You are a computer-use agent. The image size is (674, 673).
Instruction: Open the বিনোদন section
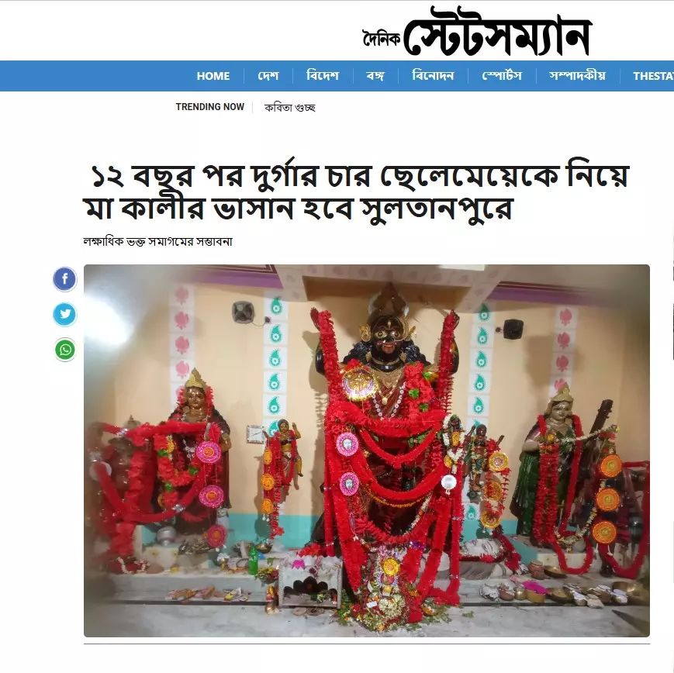pos(433,76)
